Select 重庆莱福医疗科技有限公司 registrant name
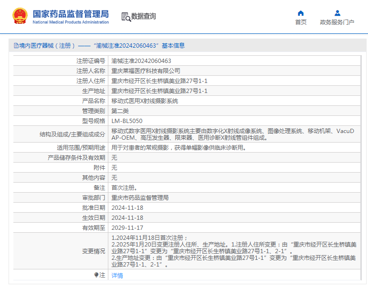This screenshot has height=288, width=368. click(x=146, y=71)
